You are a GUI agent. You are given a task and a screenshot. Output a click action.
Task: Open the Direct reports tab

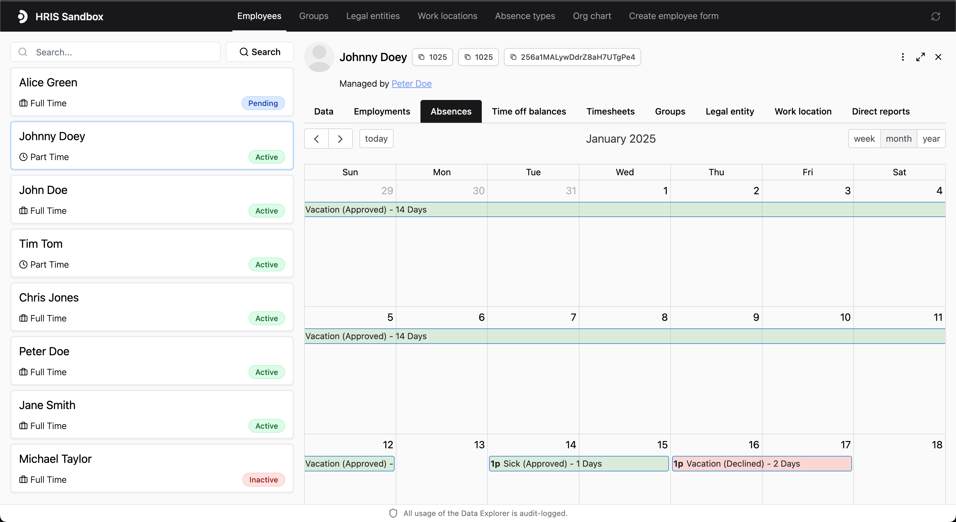click(x=881, y=111)
